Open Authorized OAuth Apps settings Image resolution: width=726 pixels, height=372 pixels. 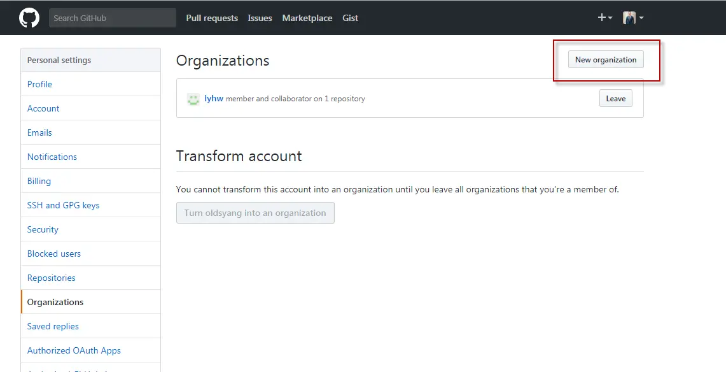coord(91,351)
